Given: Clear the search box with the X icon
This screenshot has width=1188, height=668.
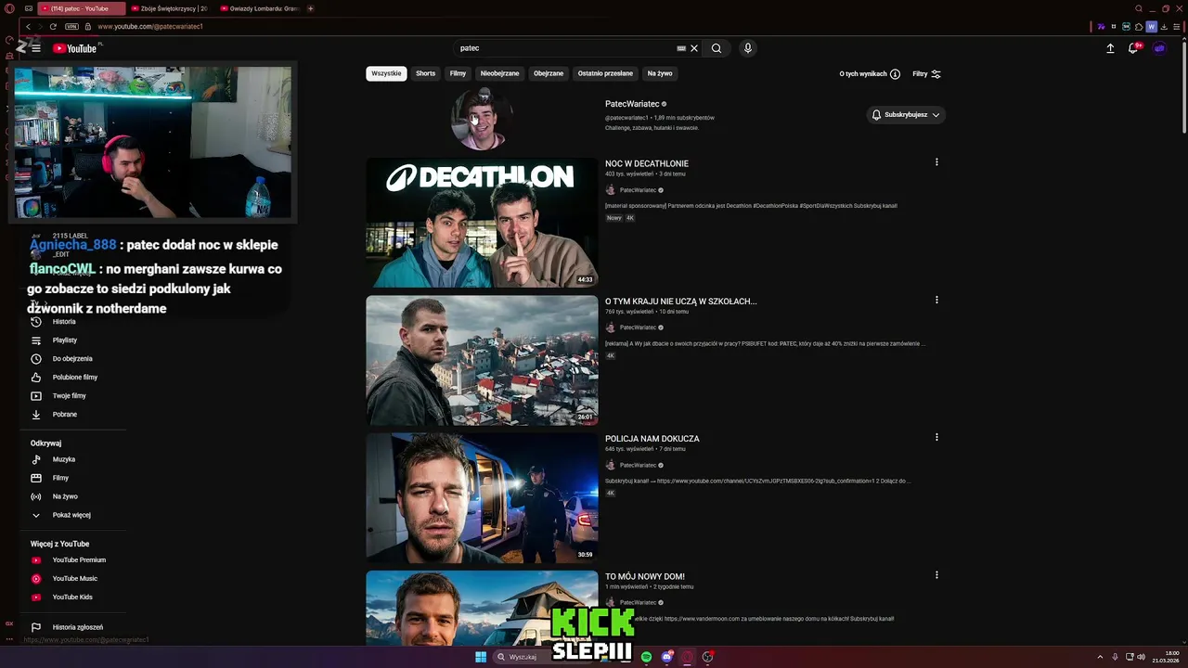Looking at the screenshot, I should point(694,48).
